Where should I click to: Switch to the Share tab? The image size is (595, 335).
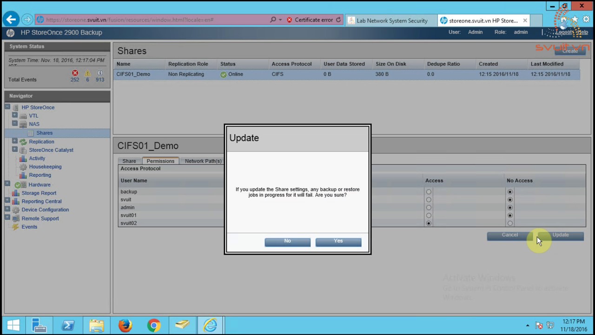[x=129, y=161]
